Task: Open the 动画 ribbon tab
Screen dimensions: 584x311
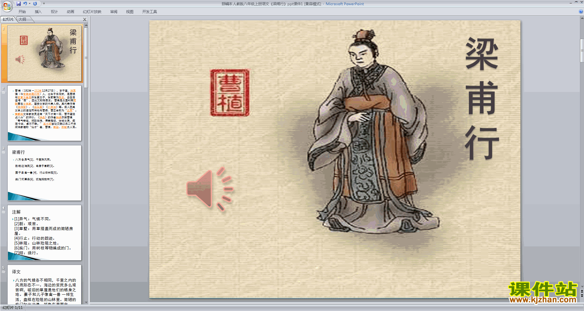Action: 70,12
